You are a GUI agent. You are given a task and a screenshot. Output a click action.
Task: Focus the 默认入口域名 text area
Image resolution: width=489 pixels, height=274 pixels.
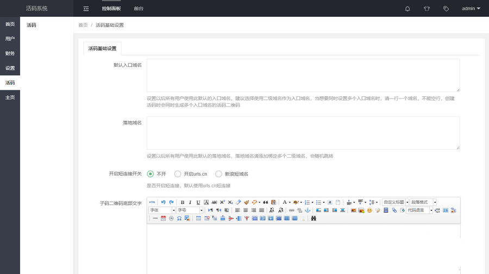coord(303,75)
